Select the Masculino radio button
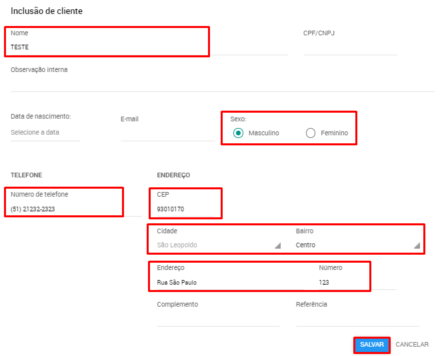The image size is (446, 356). point(238,133)
